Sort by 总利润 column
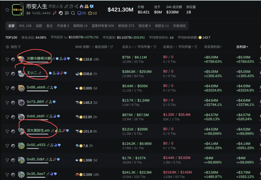Viewport: 261px width, 180px height. [x=242, y=47]
